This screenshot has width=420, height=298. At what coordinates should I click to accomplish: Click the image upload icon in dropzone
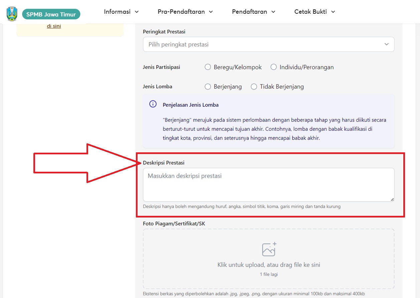(269, 249)
